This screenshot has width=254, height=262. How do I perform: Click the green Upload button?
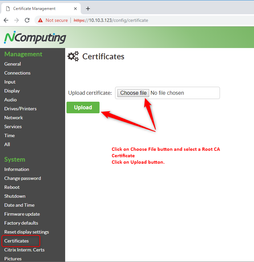tap(83, 107)
